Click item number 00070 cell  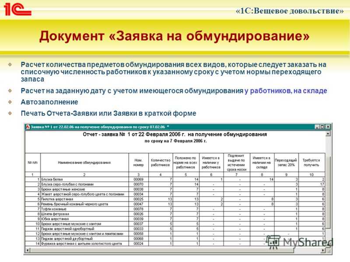click(138, 184)
